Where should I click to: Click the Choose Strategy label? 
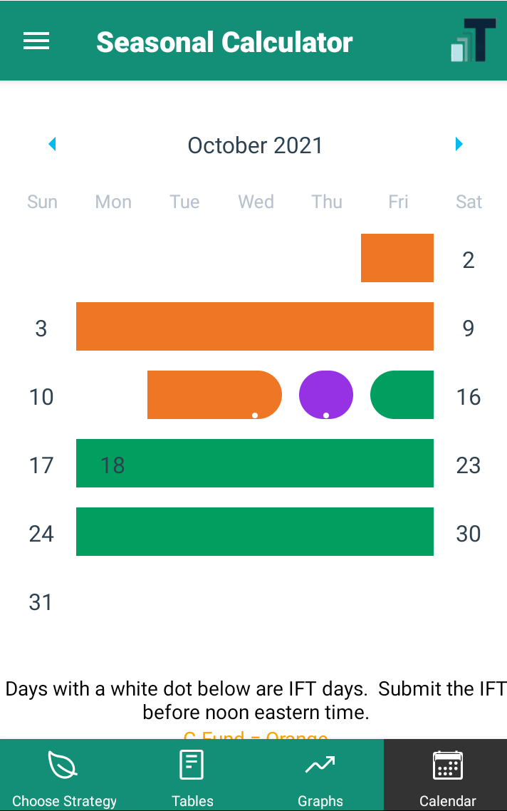click(64, 800)
